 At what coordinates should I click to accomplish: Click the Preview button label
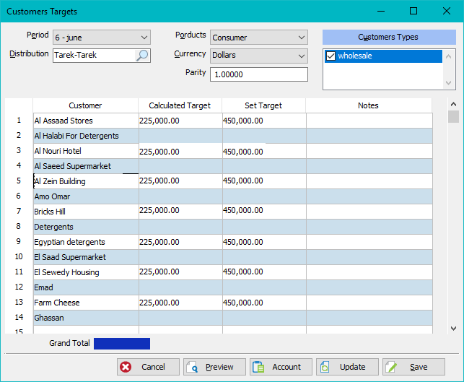pyautogui.click(x=219, y=367)
